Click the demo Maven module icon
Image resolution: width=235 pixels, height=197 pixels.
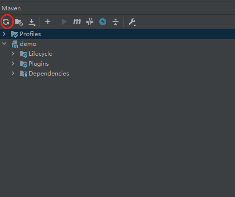pyautogui.click(x=15, y=44)
